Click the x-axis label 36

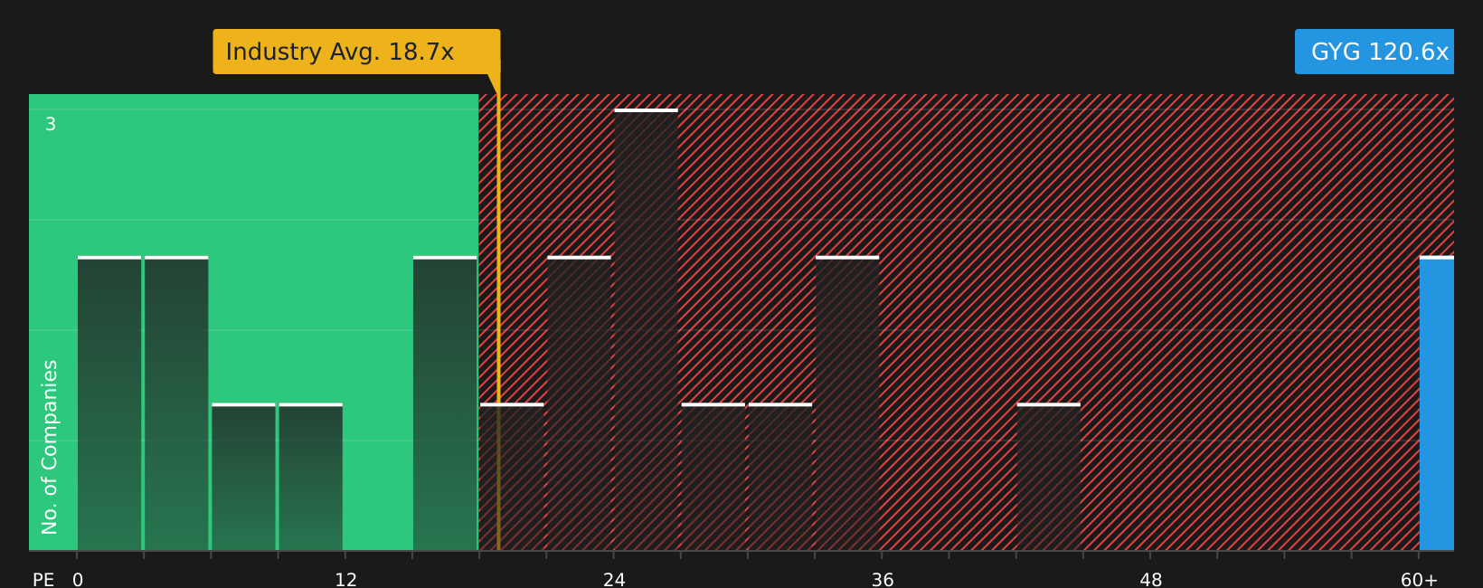883,580
